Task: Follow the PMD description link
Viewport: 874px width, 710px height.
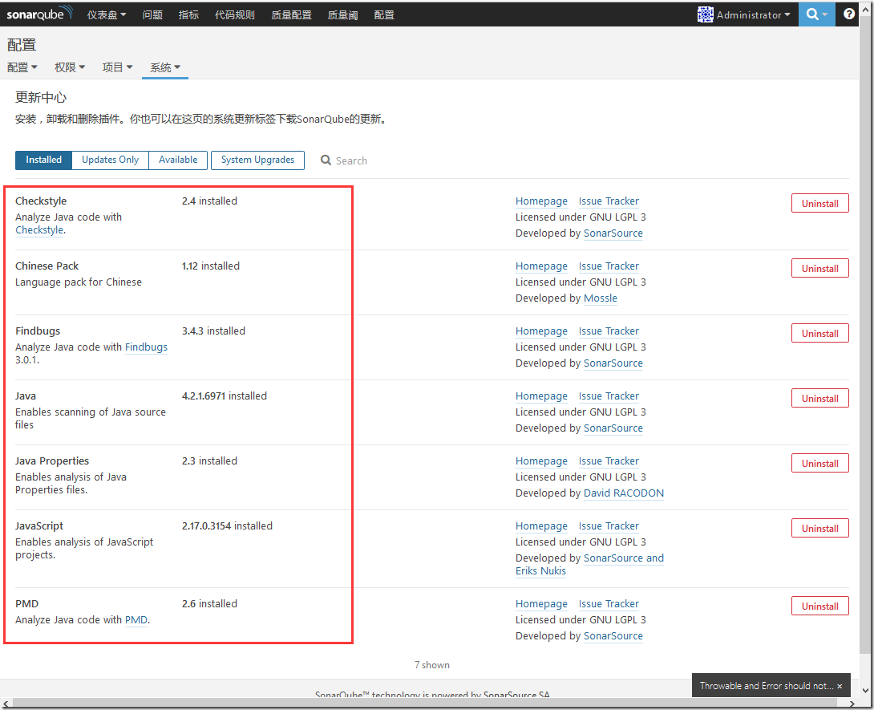Action: point(136,620)
